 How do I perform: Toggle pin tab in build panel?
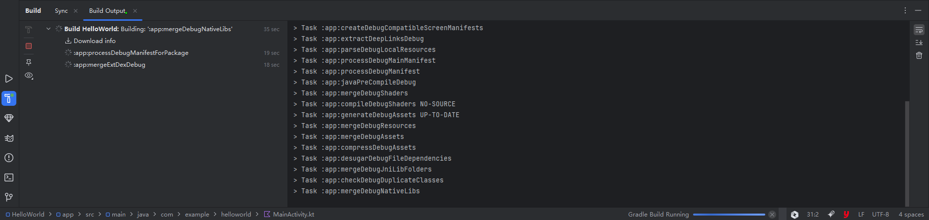pos(29,62)
